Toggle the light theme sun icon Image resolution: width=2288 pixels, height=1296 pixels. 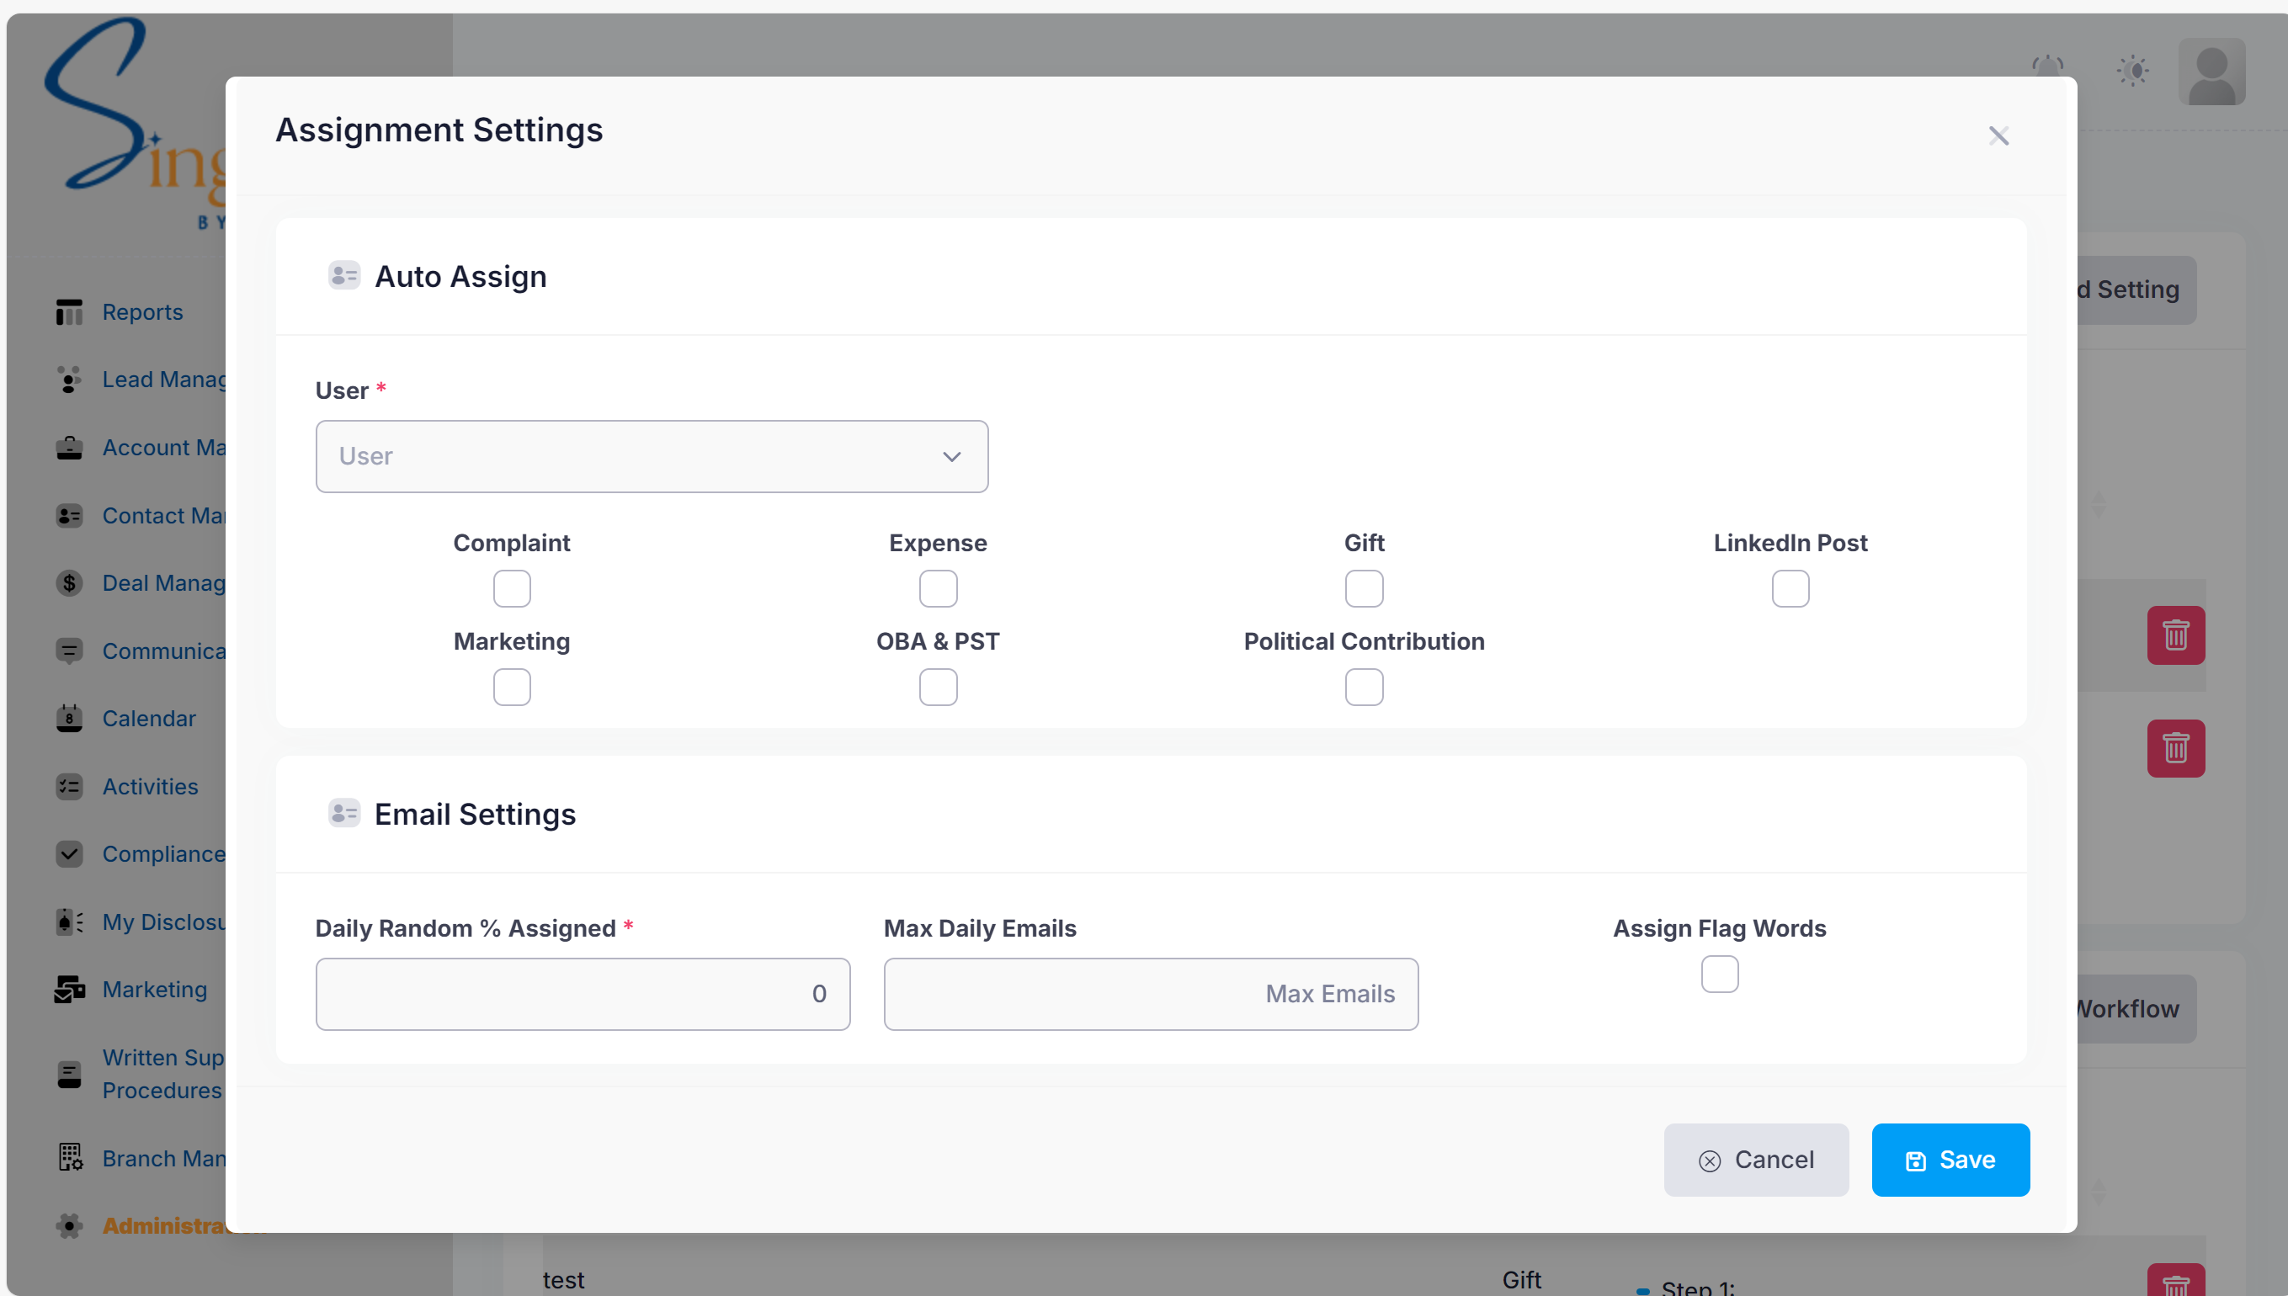pyautogui.click(x=2133, y=71)
